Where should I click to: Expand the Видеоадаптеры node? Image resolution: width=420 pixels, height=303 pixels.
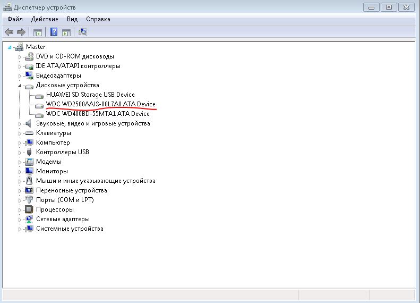pos(20,76)
